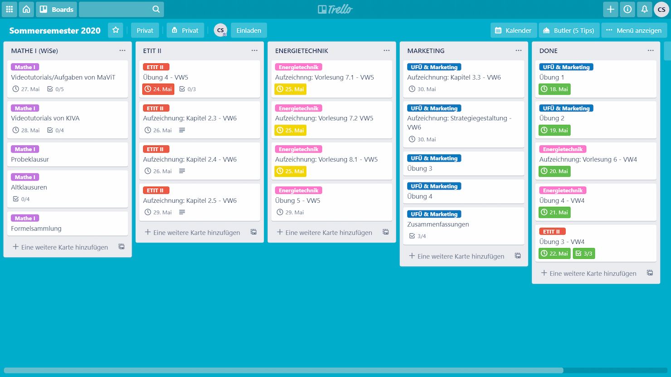Screen dimensions: 671x377
Task: Click the Trello logo in header
Action: (335, 9)
